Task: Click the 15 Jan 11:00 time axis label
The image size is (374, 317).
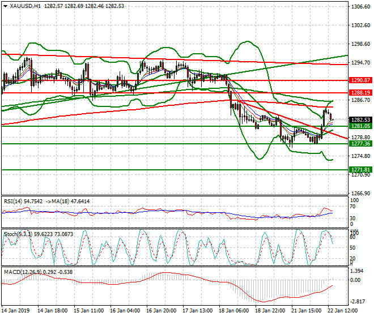Action: point(89,311)
